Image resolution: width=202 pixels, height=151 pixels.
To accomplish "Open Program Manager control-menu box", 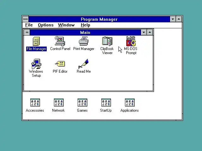I will (26, 19).
